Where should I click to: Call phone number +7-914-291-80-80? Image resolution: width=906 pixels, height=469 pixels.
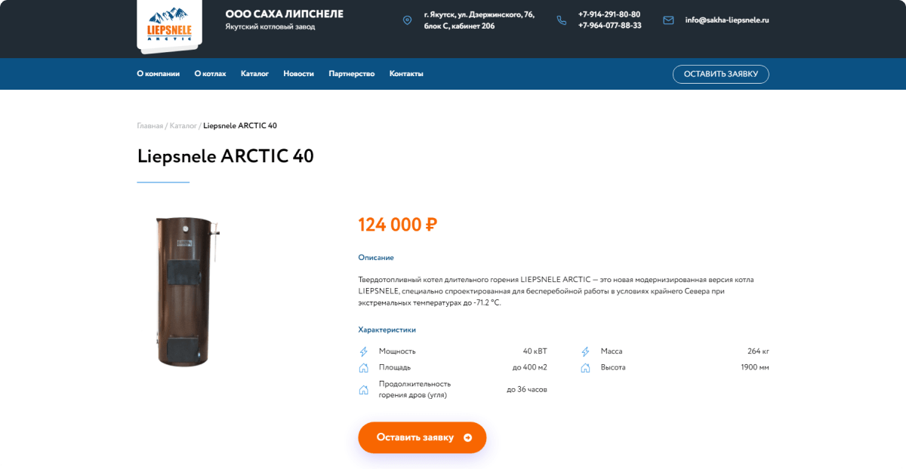tap(609, 14)
